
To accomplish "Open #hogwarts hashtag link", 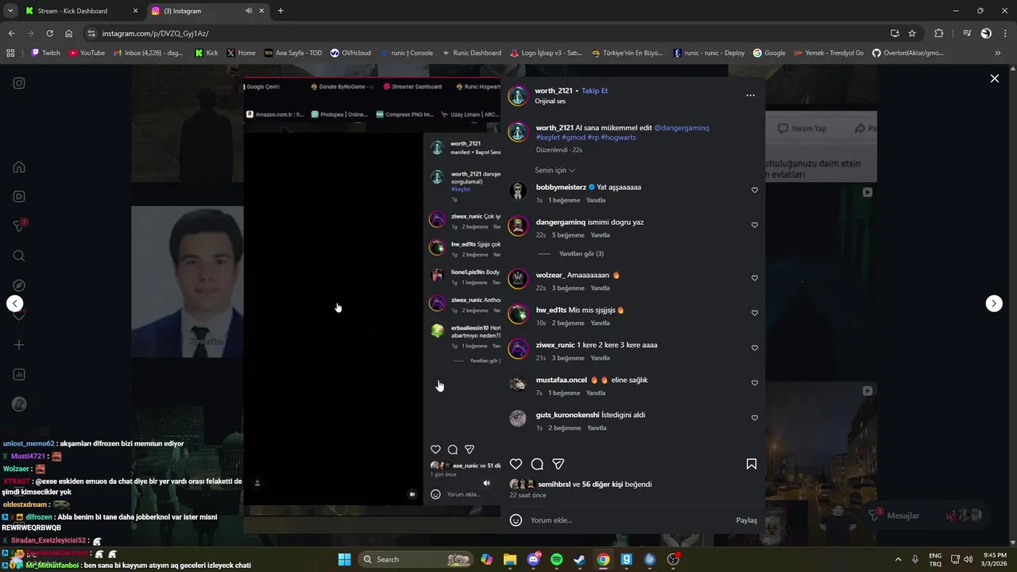I will coord(618,137).
